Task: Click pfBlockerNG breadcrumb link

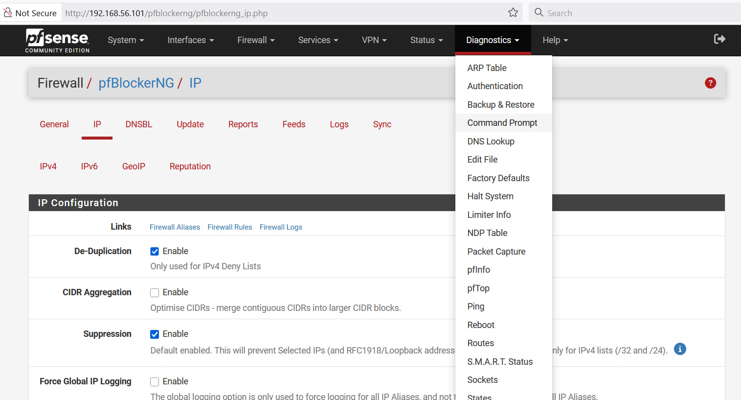Action: coord(136,83)
